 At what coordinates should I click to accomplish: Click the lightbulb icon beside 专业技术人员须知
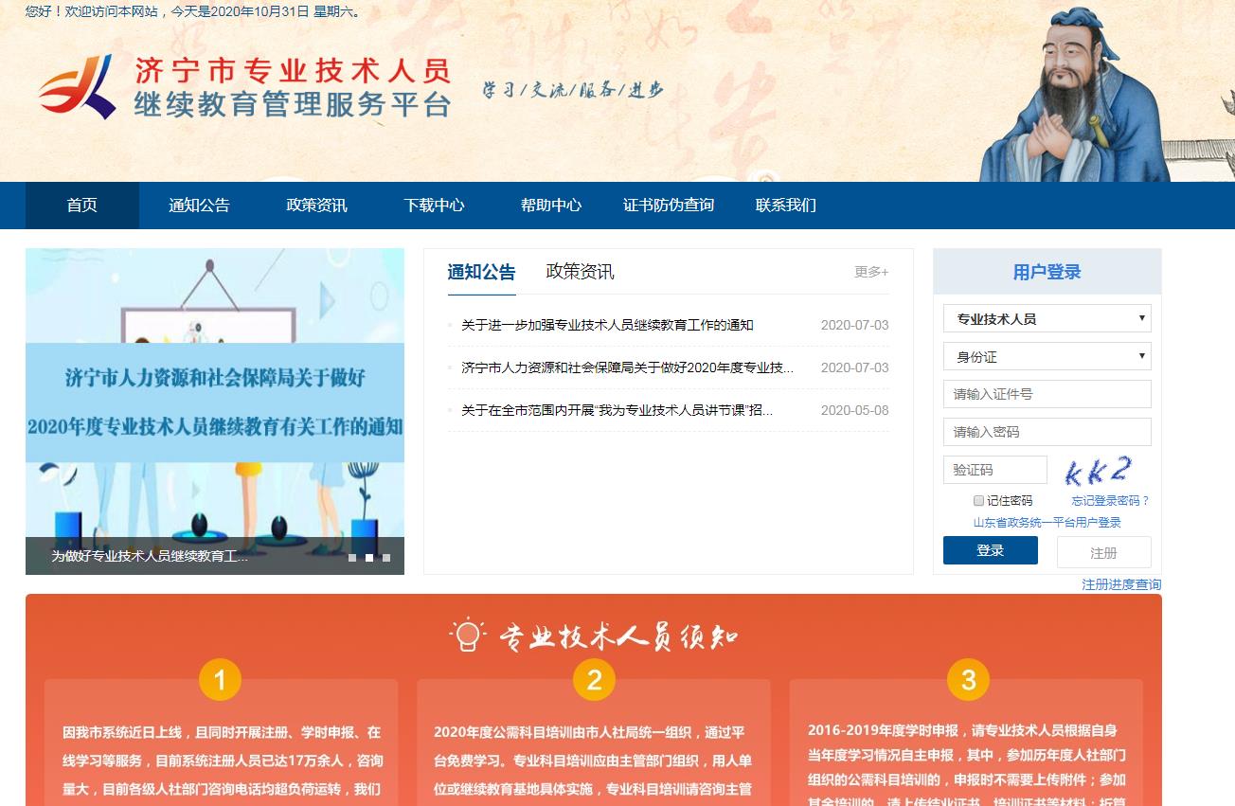click(468, 636)
